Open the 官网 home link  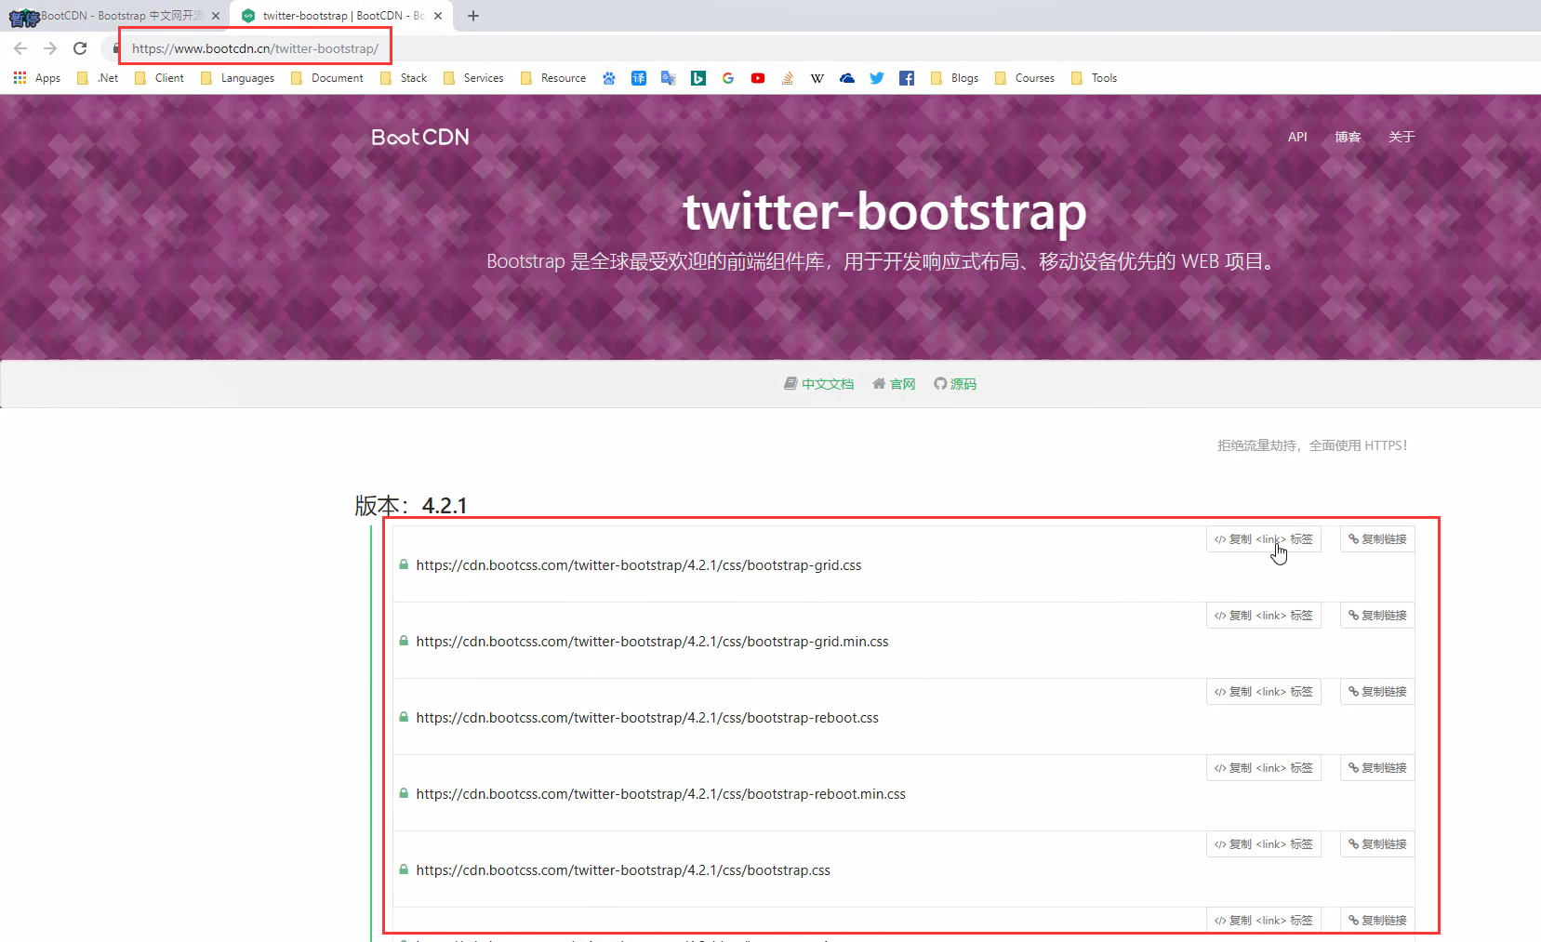click(894, 384)
